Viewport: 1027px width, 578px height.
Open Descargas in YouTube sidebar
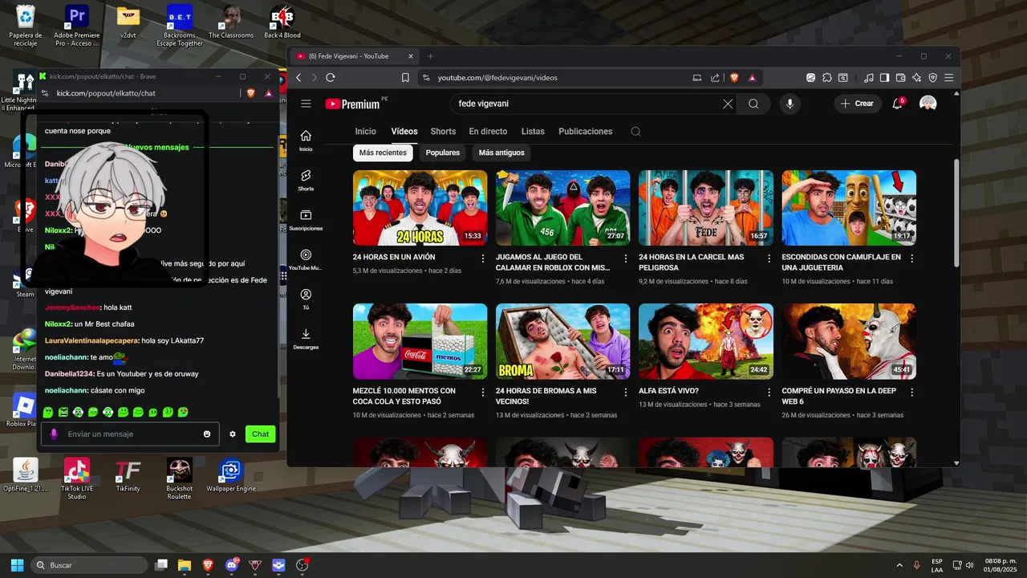pyautogui.click(x=306, y=339)
